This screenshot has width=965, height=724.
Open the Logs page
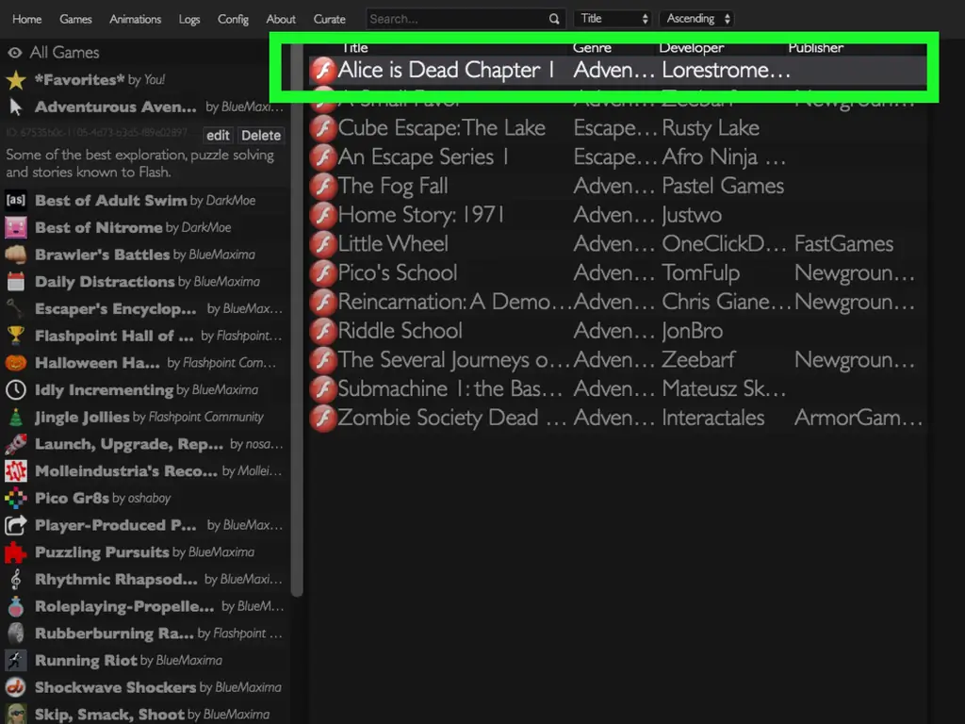[189, 19]
